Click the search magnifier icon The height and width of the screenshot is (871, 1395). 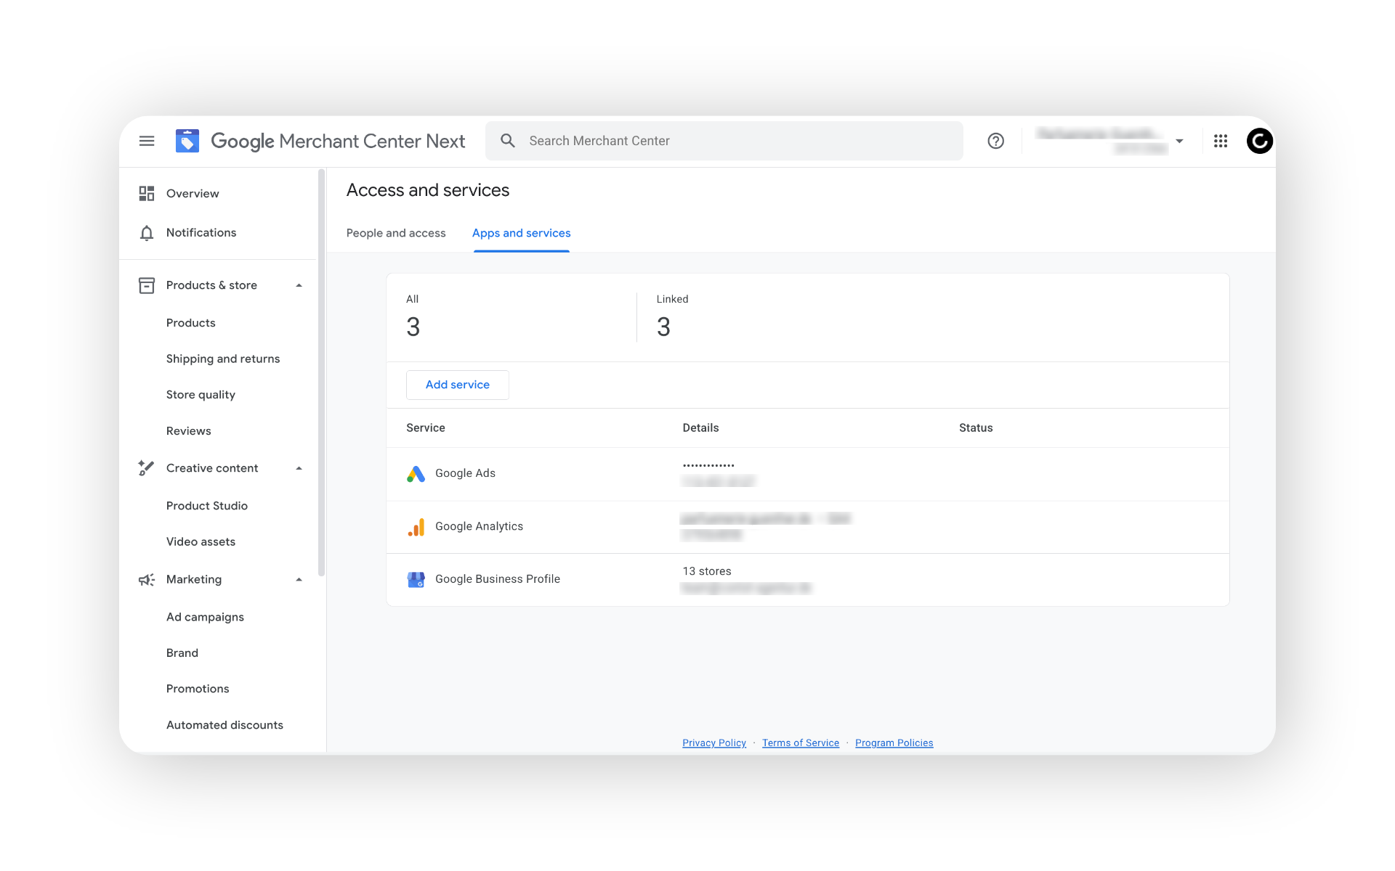pyautogui.click(x=508, y=141)
